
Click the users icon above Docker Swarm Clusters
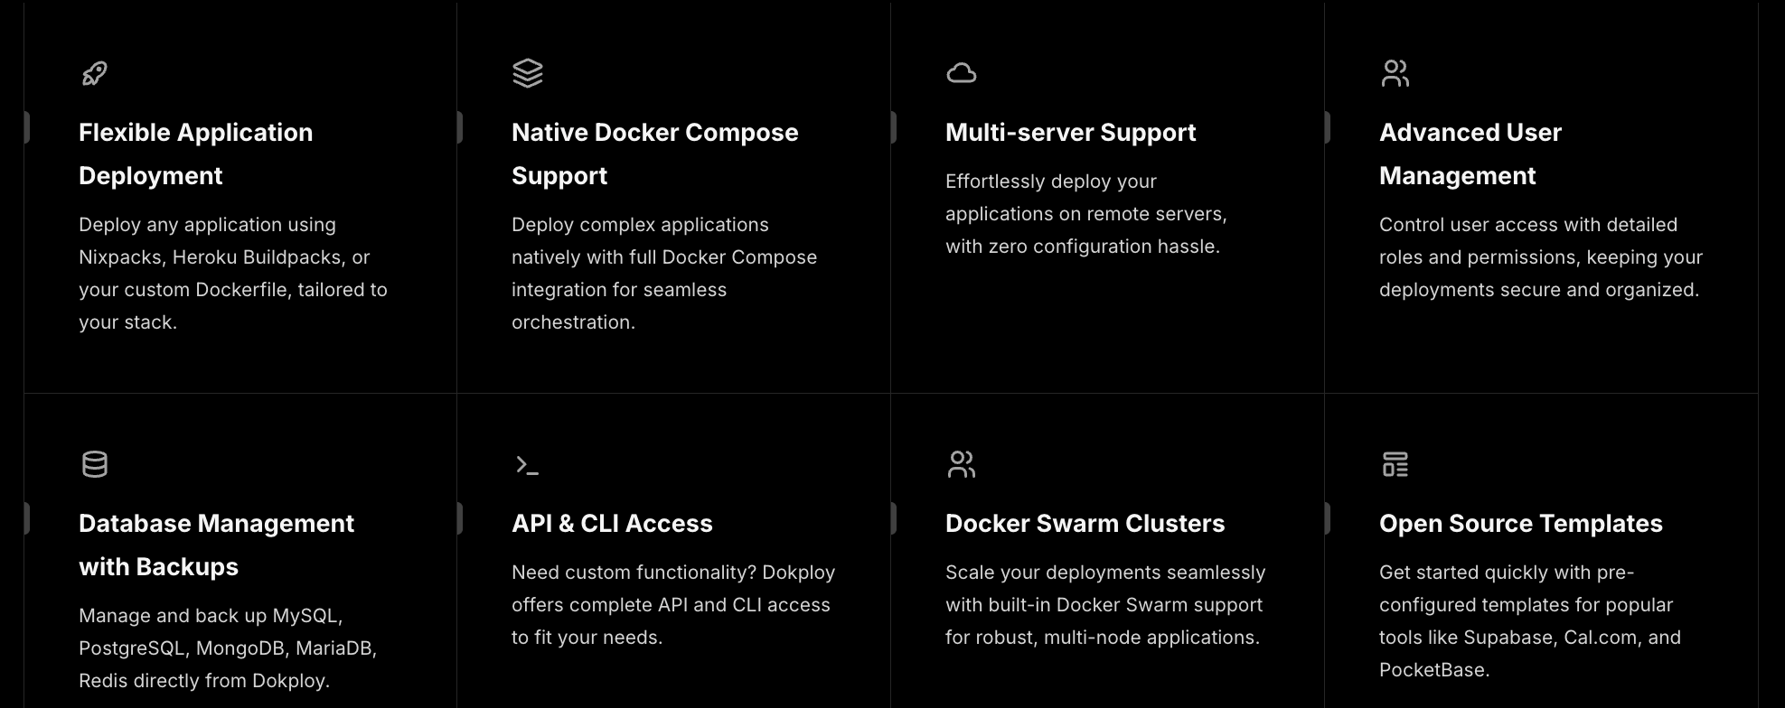961,464
